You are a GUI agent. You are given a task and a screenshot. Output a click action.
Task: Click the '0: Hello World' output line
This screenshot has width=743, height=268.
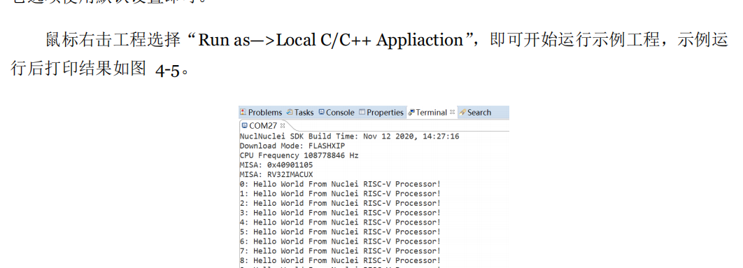coord(340,184)
